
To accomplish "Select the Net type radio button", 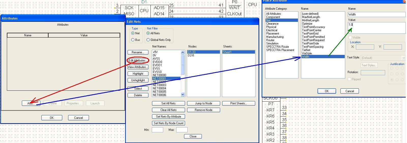I will 133,33.
